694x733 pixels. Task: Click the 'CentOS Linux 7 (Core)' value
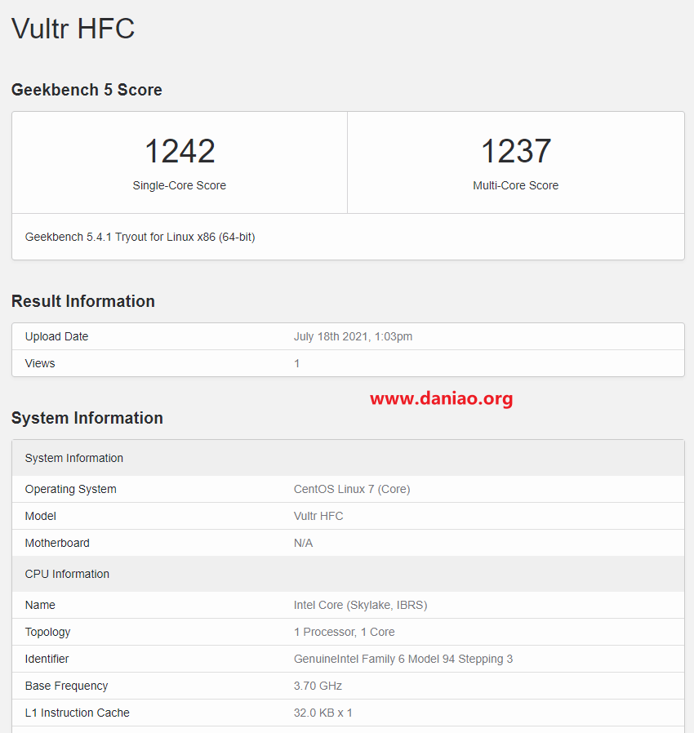(x=352, y=490)
